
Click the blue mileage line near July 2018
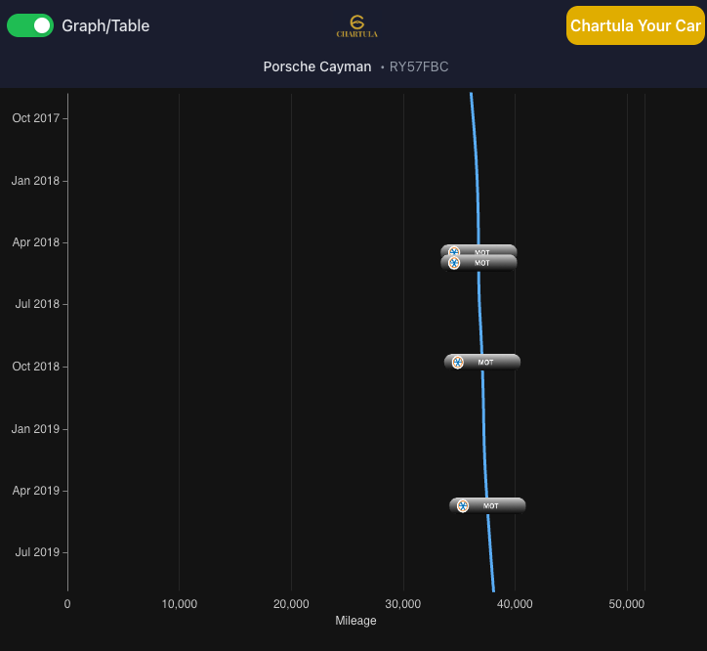pyautogui.click(x=479, y=304)
